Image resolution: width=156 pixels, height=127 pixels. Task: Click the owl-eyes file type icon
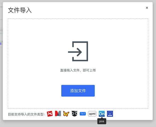74,114
